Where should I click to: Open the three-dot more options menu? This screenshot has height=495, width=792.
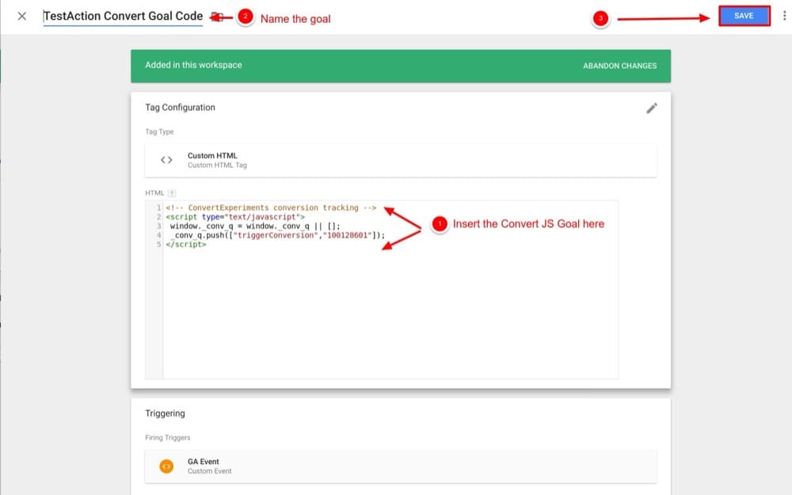tap(784, 16)
